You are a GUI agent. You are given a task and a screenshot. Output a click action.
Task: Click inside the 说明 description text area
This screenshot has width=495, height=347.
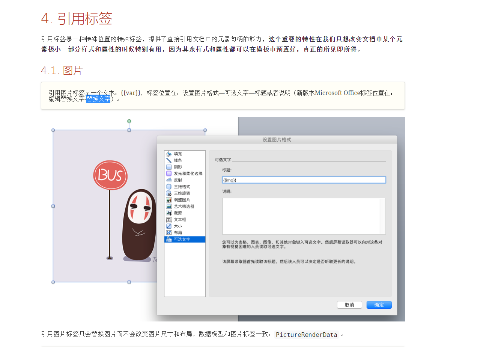click(301, 216)
